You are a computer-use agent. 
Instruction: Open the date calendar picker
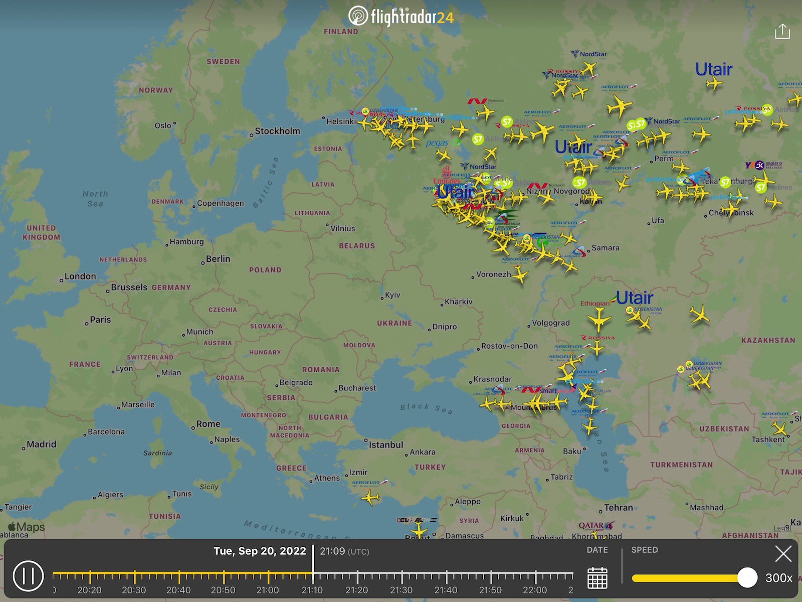point(597,578)
